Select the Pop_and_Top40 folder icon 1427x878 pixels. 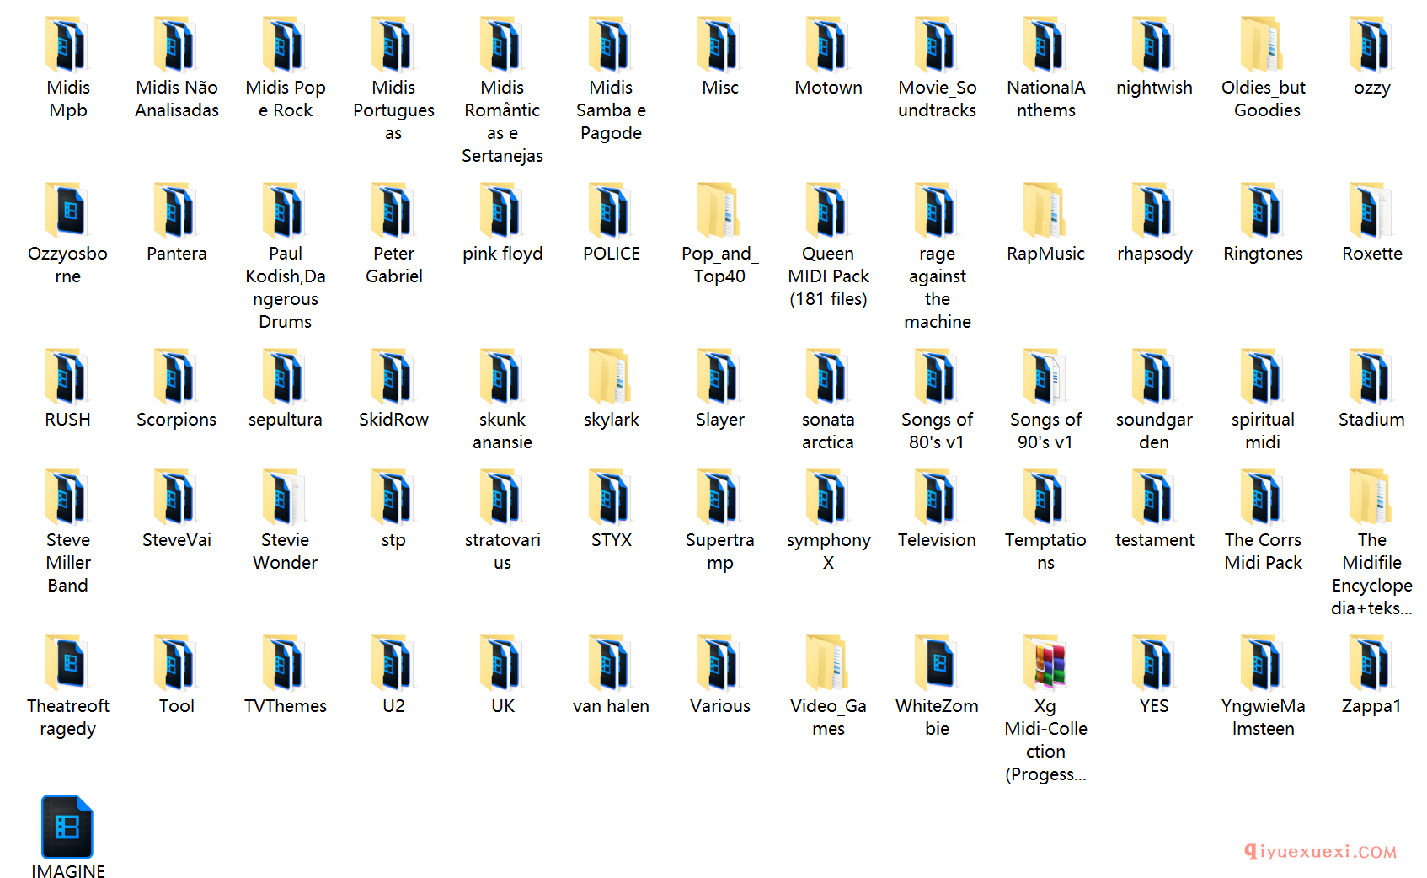pyautogui.click(x=719, y=211)
